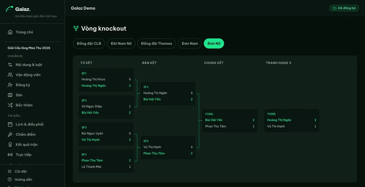This screenshot has width=365, height=187.
Task: Click the QF3 match label
Action: coord(84,127)
